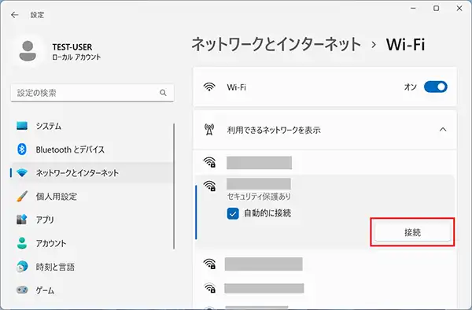The image size is (472, 310).
Task: Focus the 設定の検索 search box
Action: pyautogui.click(x=92, y=93)
